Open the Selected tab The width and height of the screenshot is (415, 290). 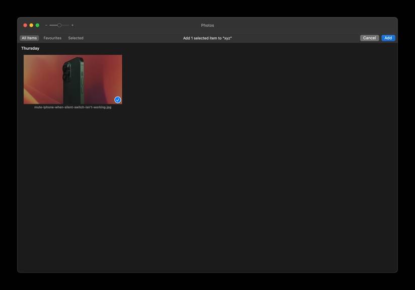(x=75, y=38)
